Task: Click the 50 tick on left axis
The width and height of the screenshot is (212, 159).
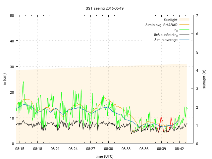Action: [12, 16]
